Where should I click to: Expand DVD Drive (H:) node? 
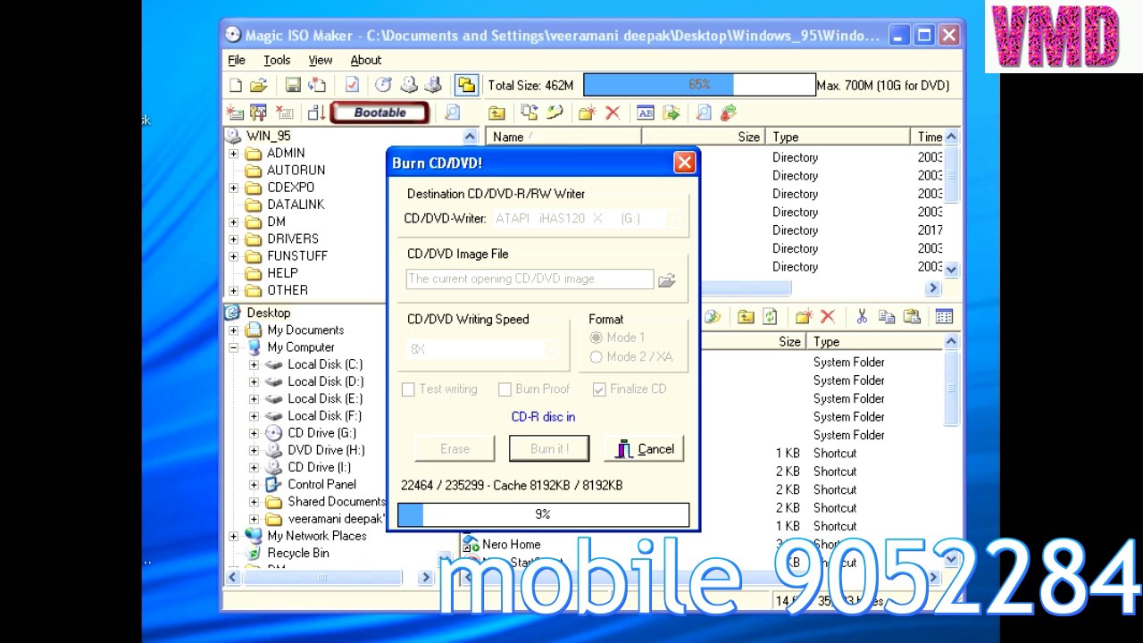click(x=254, y=450)
